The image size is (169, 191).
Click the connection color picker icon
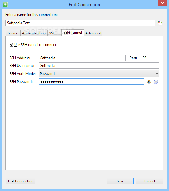[x=160, y=23]
